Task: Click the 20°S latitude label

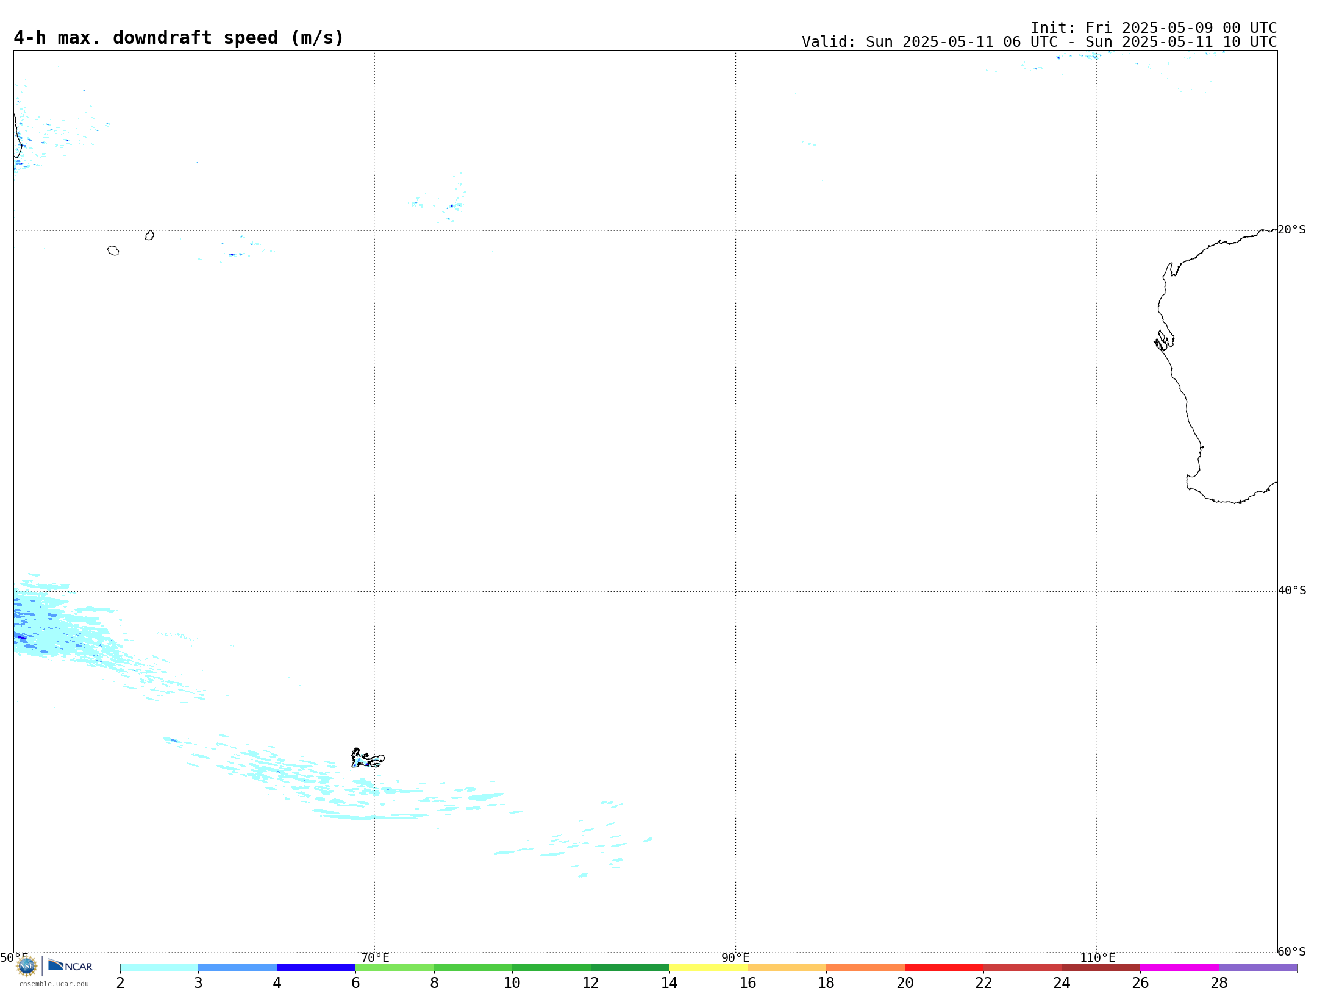Action: coord(1292,230)
